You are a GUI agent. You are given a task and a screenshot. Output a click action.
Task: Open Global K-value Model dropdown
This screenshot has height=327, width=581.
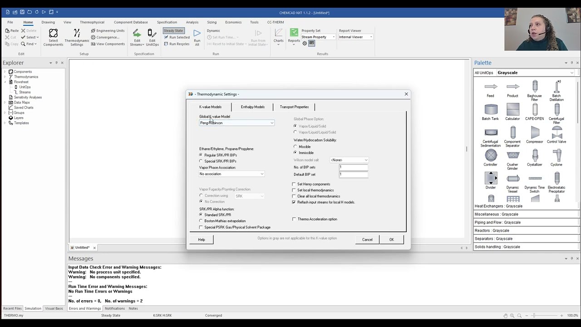236,123
